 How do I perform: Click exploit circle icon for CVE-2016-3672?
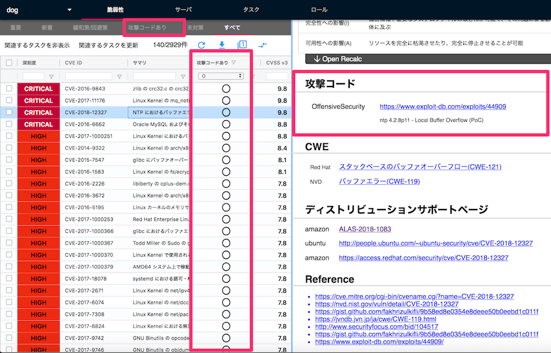[x=226, y=195]
